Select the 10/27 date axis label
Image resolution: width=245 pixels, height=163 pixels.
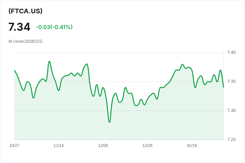pyautogui.click(x=14, y=145)
